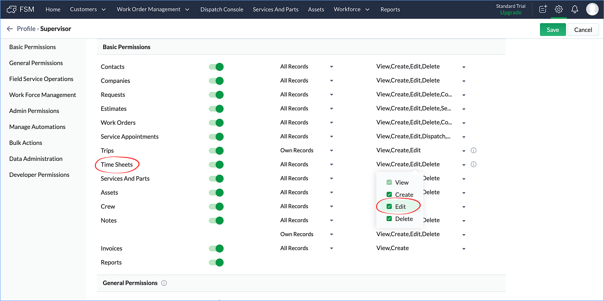
Task: Open Contacts record scope dropdown
Action: tap(307, 67)
